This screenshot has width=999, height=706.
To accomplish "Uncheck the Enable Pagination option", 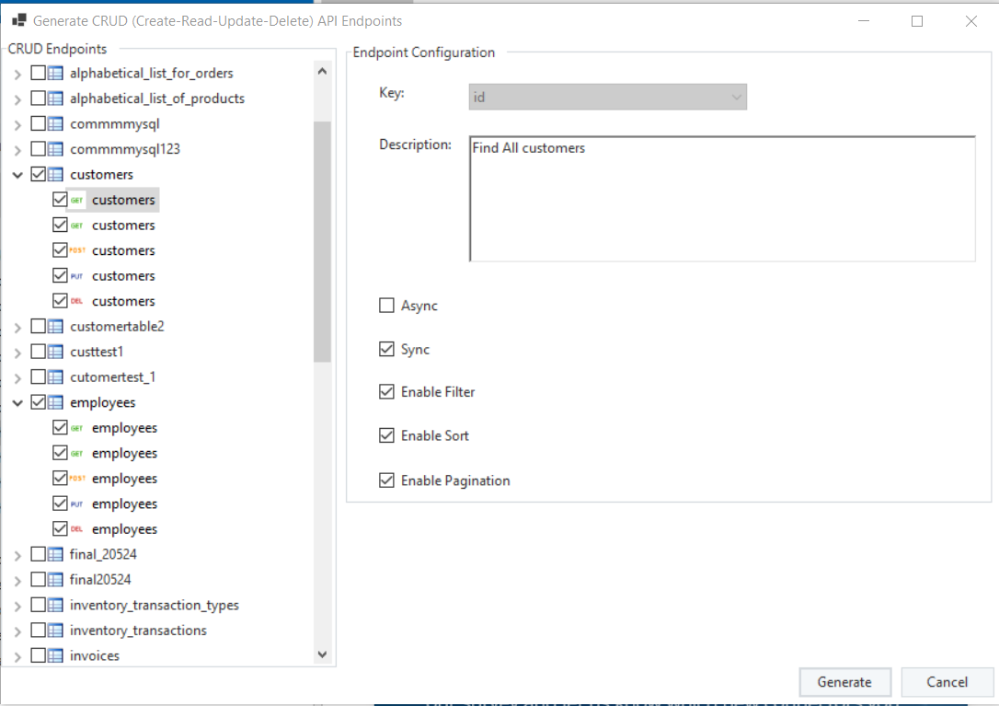I will [x=386, y=480].
